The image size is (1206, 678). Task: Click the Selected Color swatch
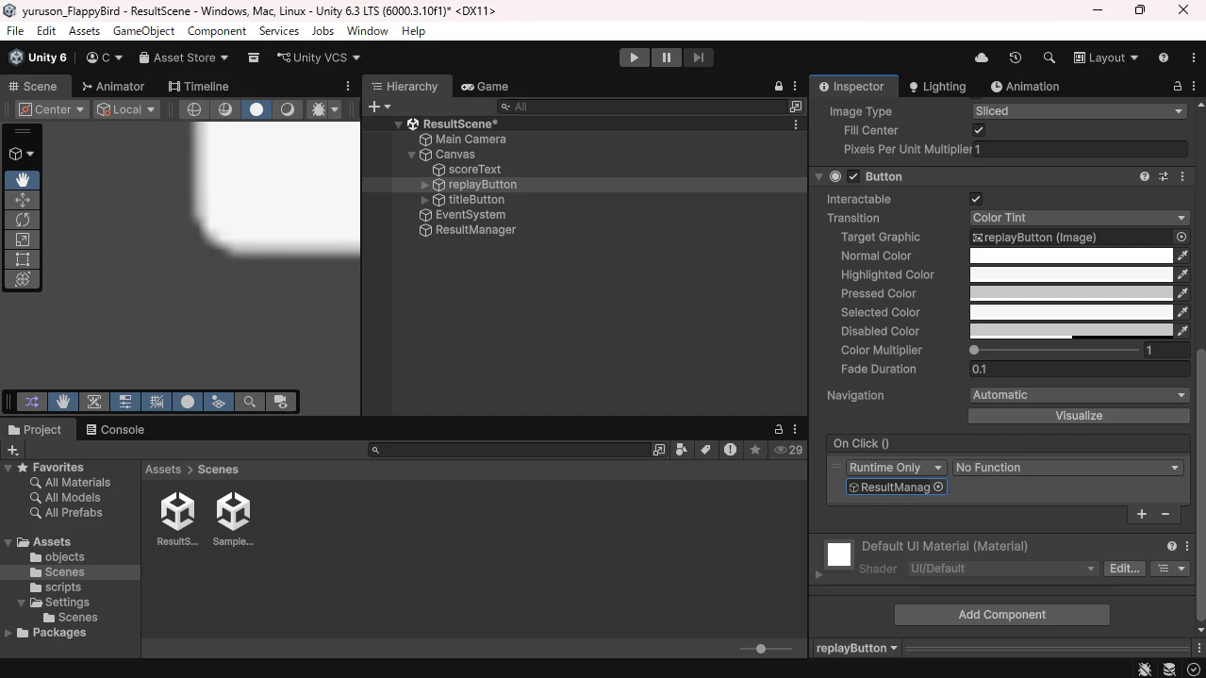tap(1071, 312)
